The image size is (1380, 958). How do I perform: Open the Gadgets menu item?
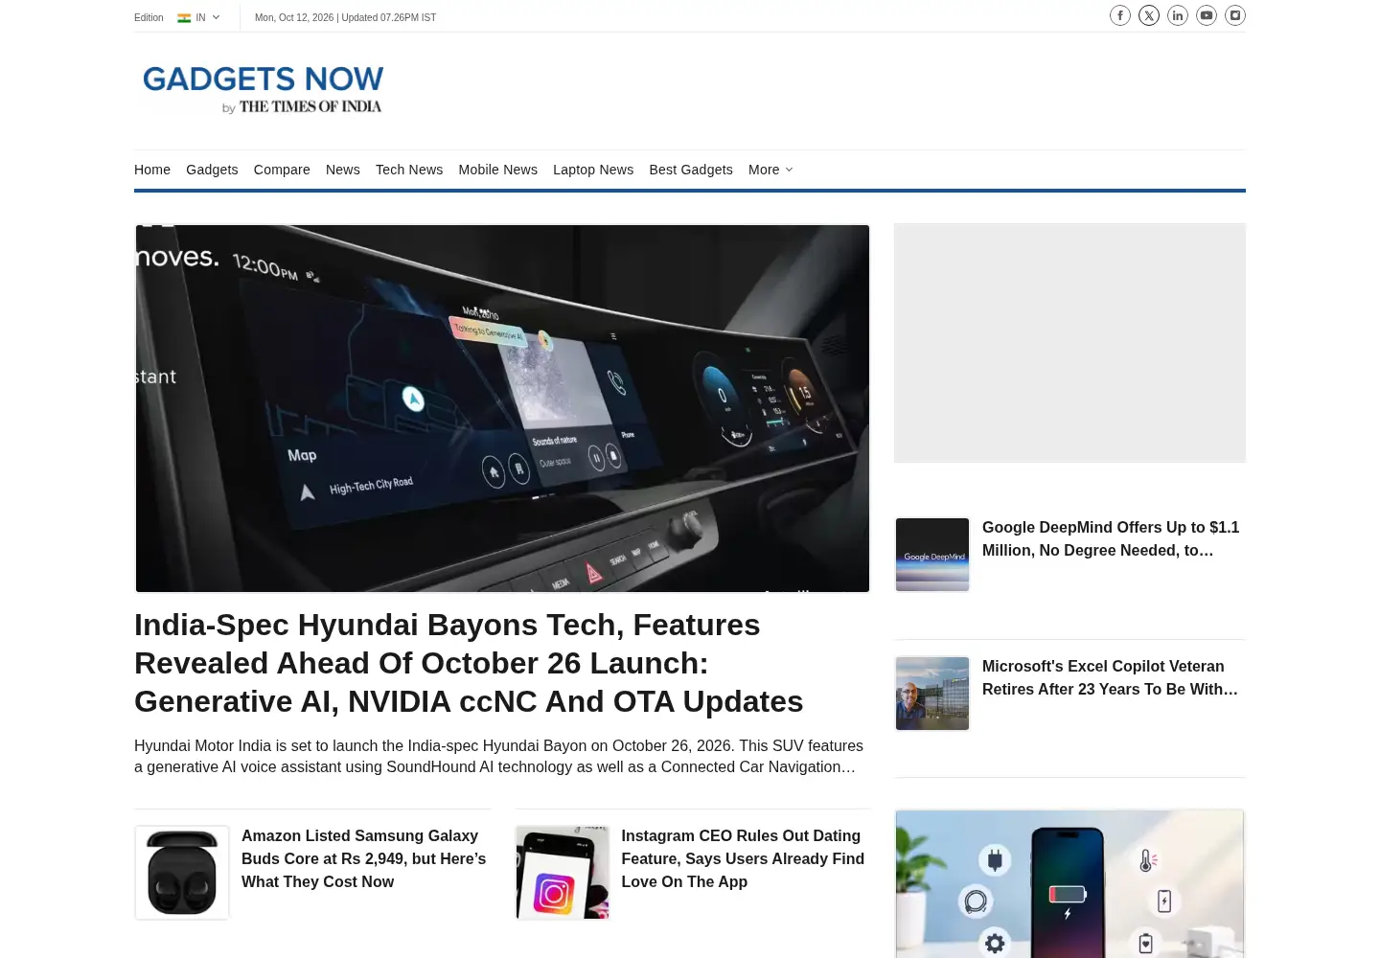(212, 170)
